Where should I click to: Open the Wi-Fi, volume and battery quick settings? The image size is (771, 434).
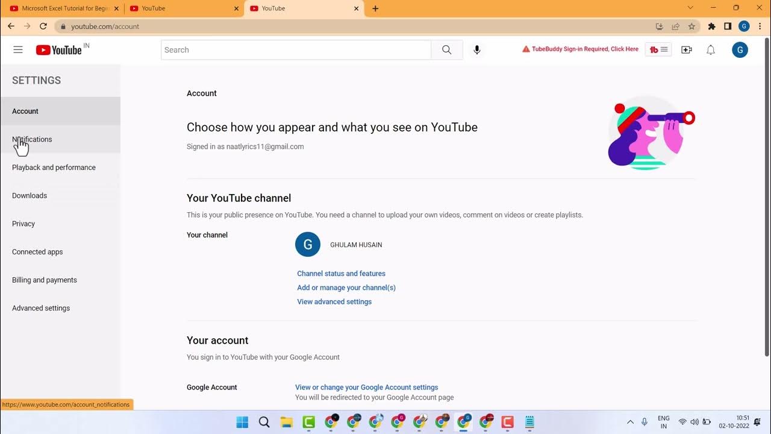[x=695, y=422]
